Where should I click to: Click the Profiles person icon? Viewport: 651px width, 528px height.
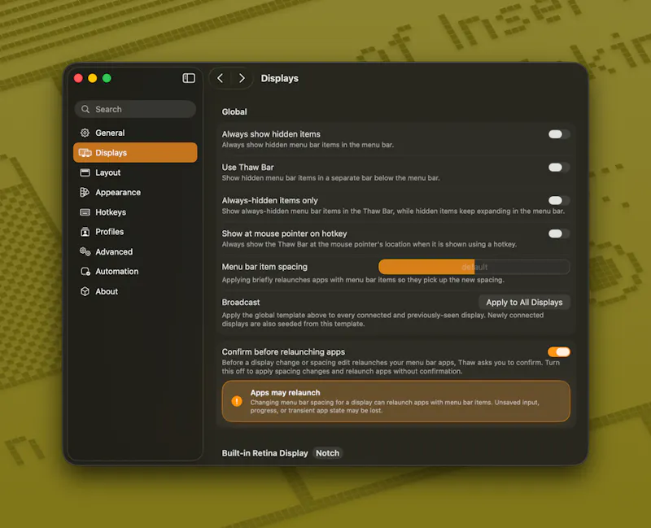(x=85, y=232)
